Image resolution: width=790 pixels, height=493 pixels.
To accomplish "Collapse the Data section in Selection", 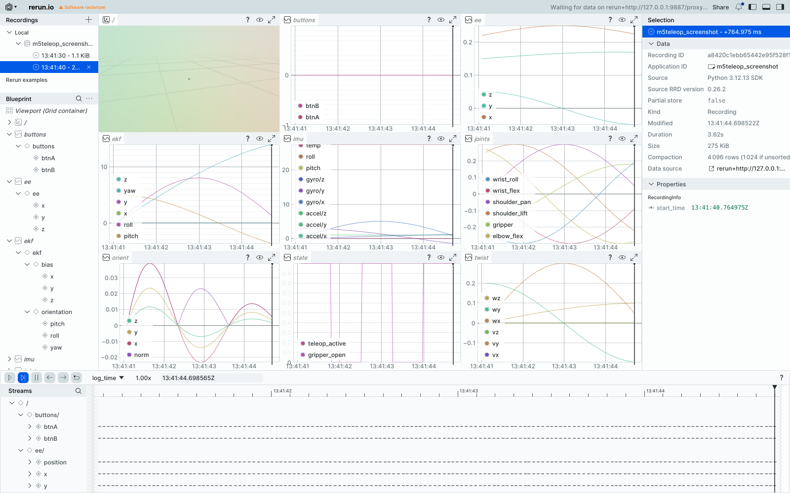I will point(651,44).
